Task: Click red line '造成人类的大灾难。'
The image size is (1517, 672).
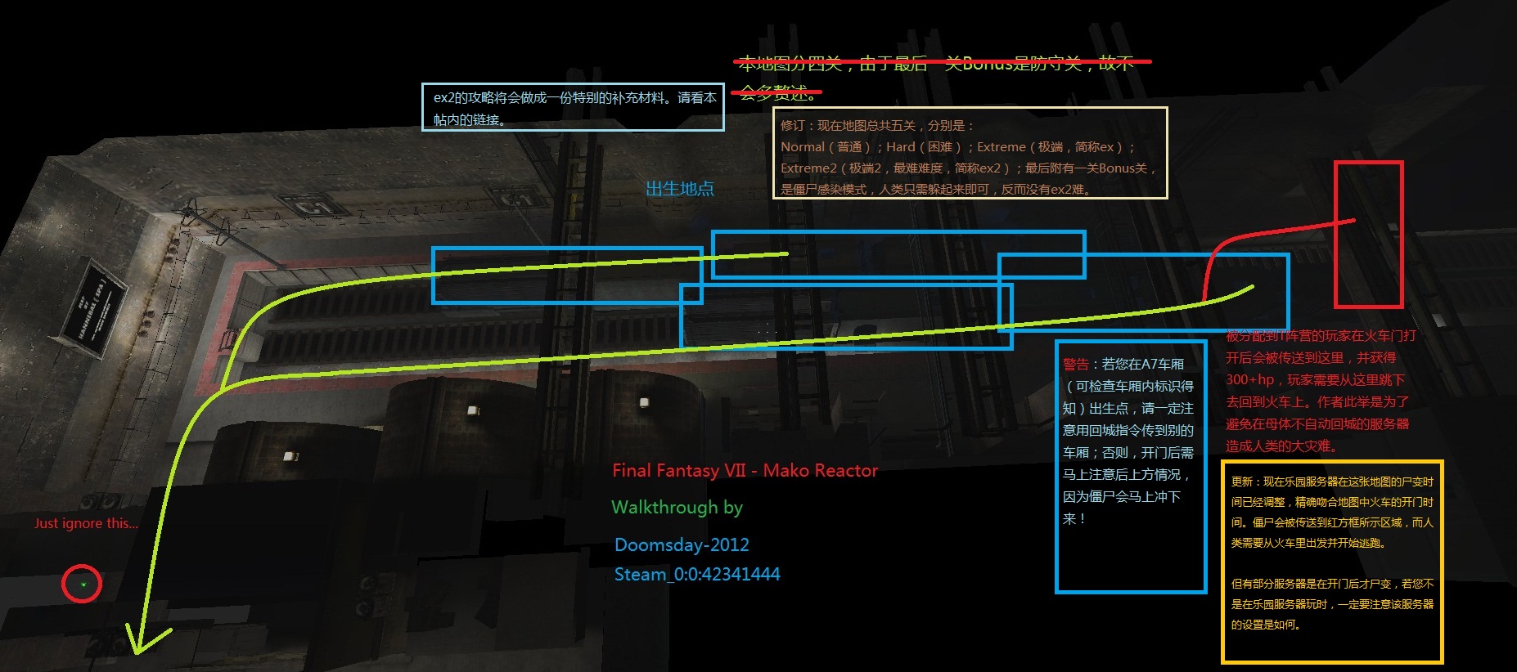Action: [1281, 446]
